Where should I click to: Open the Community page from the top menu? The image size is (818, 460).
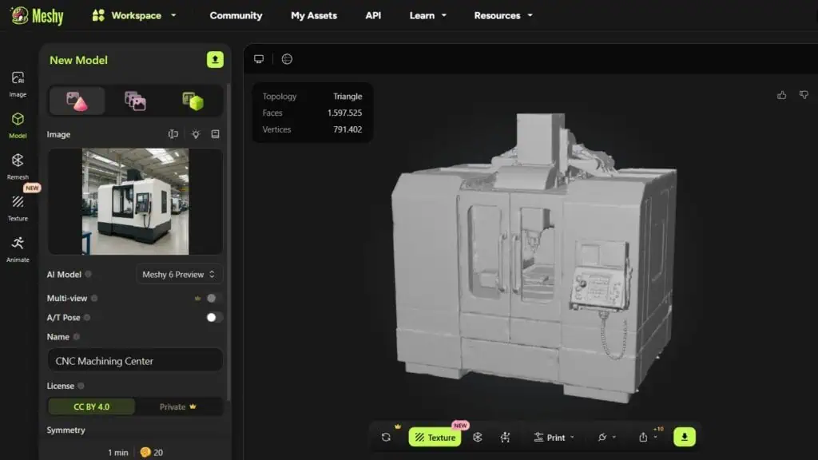[x=236, y=15]
